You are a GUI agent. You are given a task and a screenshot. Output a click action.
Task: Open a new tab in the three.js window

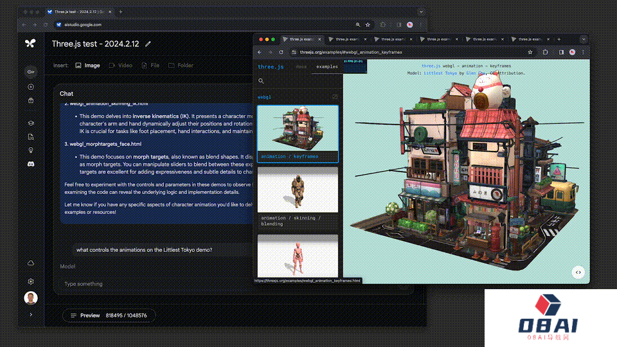tap(559, 39)
